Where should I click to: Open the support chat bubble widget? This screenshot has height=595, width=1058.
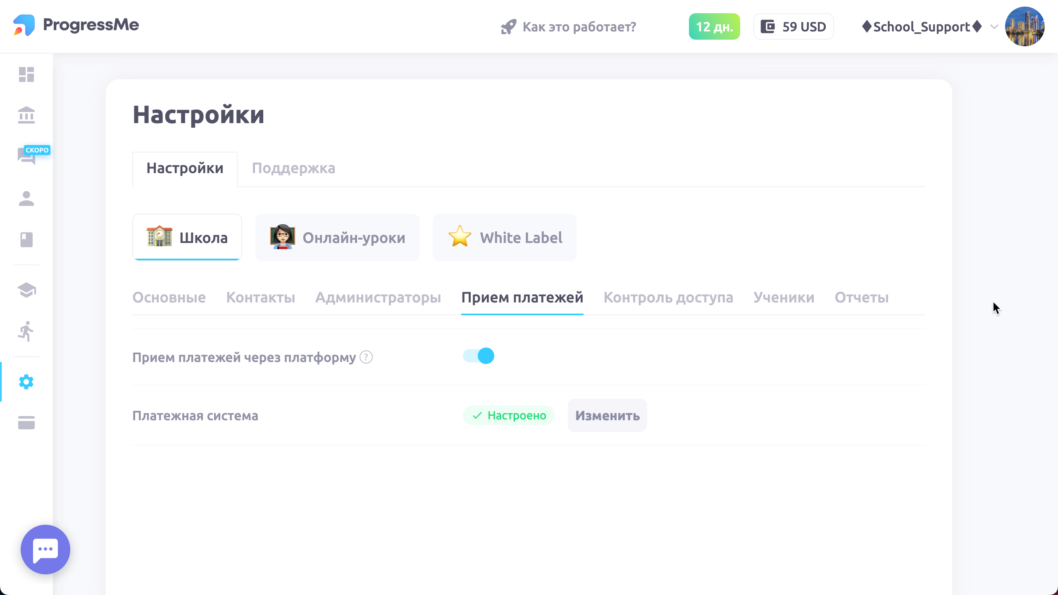click(x=45, y=549)
